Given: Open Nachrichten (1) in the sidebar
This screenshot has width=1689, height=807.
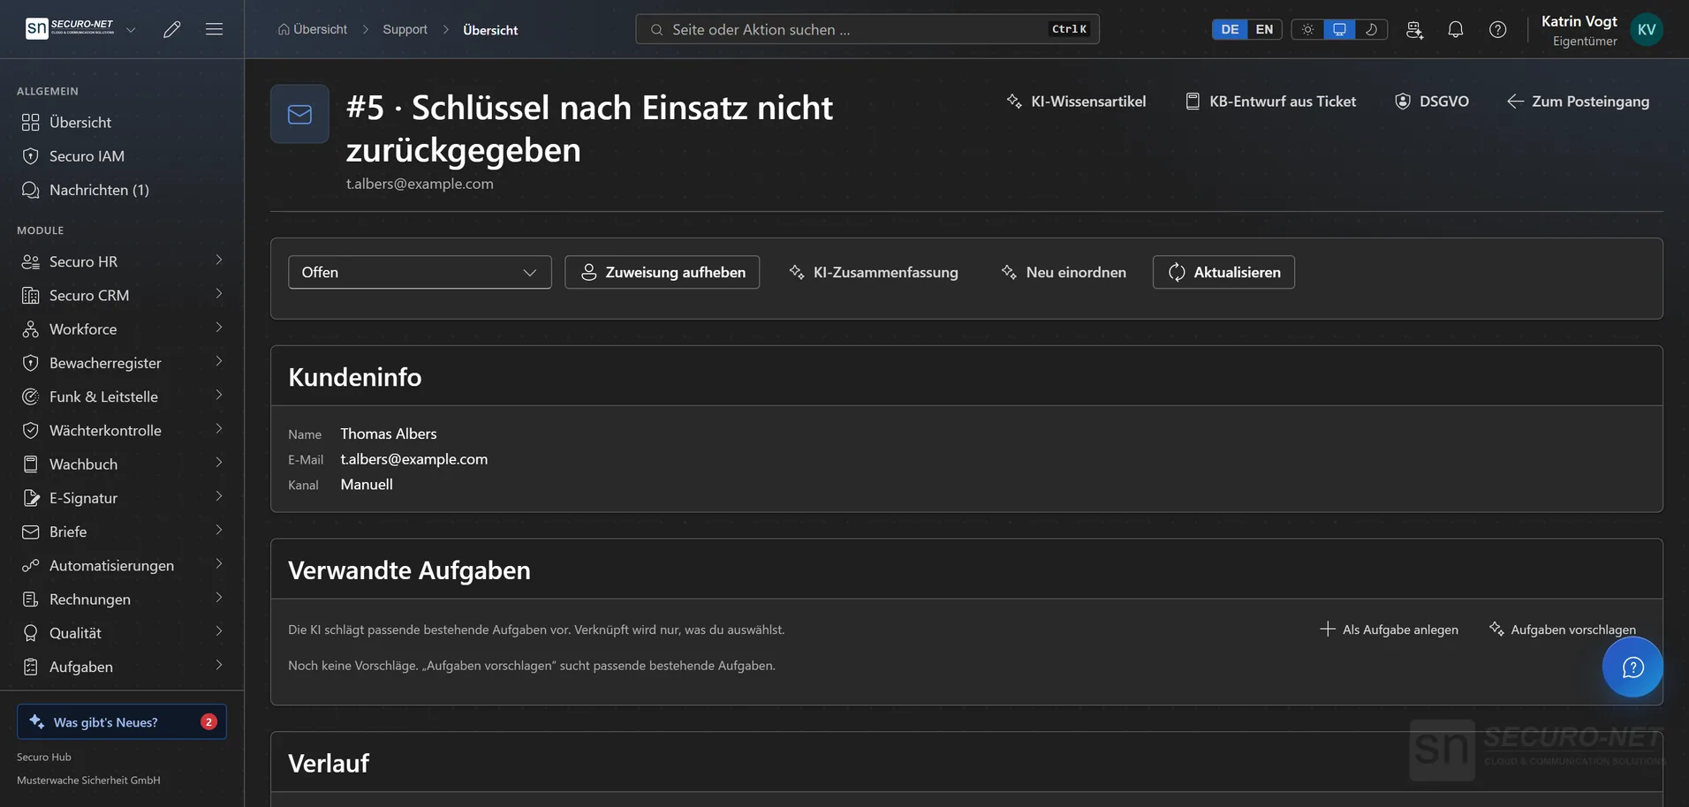Looking at the screenshot, I should pos(122,190).
